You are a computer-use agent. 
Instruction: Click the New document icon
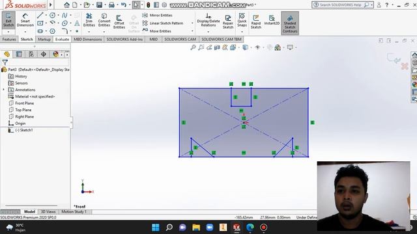(75, 5)
